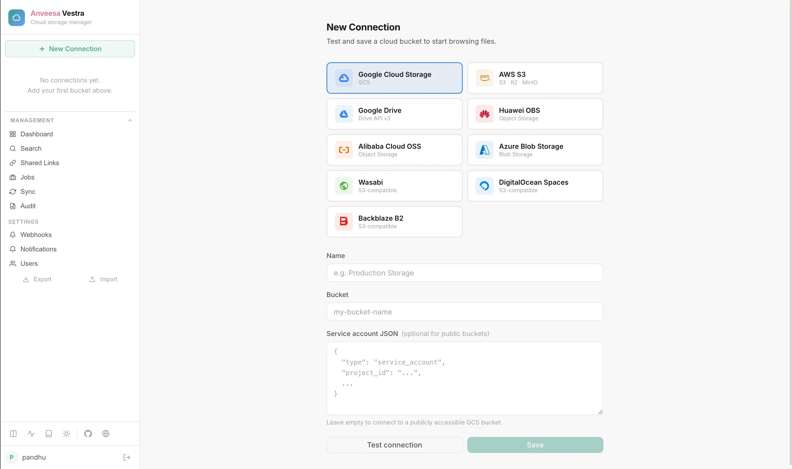
Task: Click the logout icon next to pandhu
Action: click(127, 457)
